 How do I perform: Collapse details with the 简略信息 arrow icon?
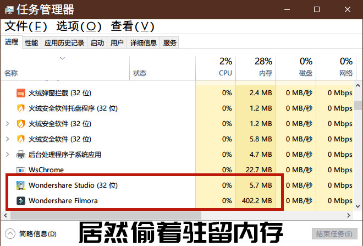pyautogui.click(x=10, y=233)
